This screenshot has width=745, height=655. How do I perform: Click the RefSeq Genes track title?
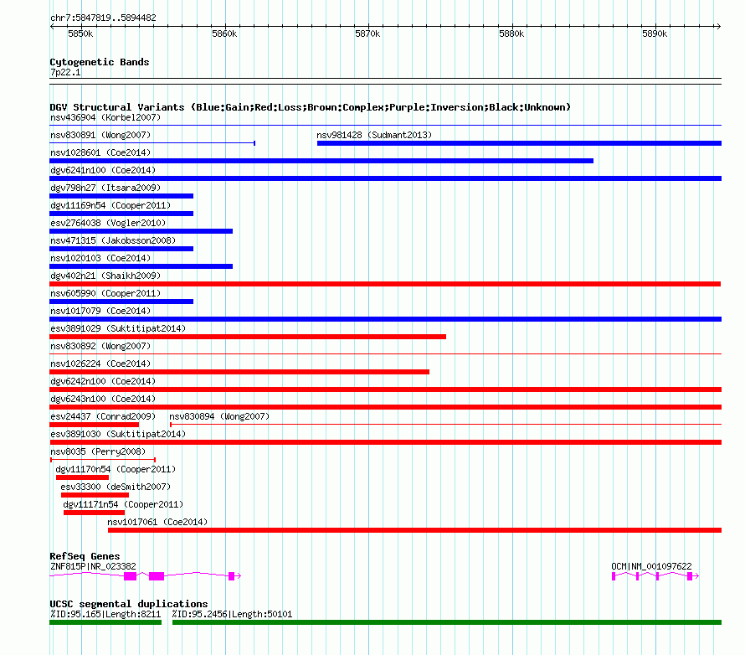click(85, 556)
